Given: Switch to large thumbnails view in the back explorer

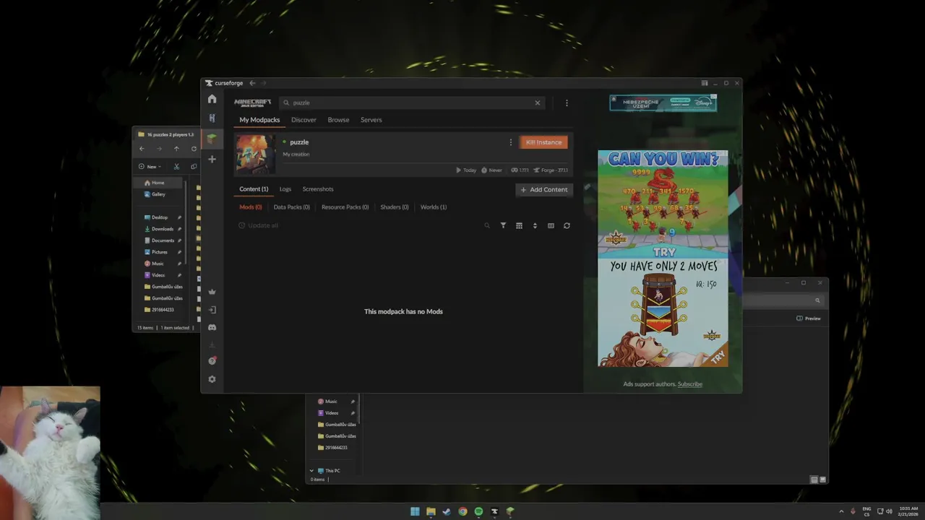Looking at the screenshot, I should (x=822, y=480).
